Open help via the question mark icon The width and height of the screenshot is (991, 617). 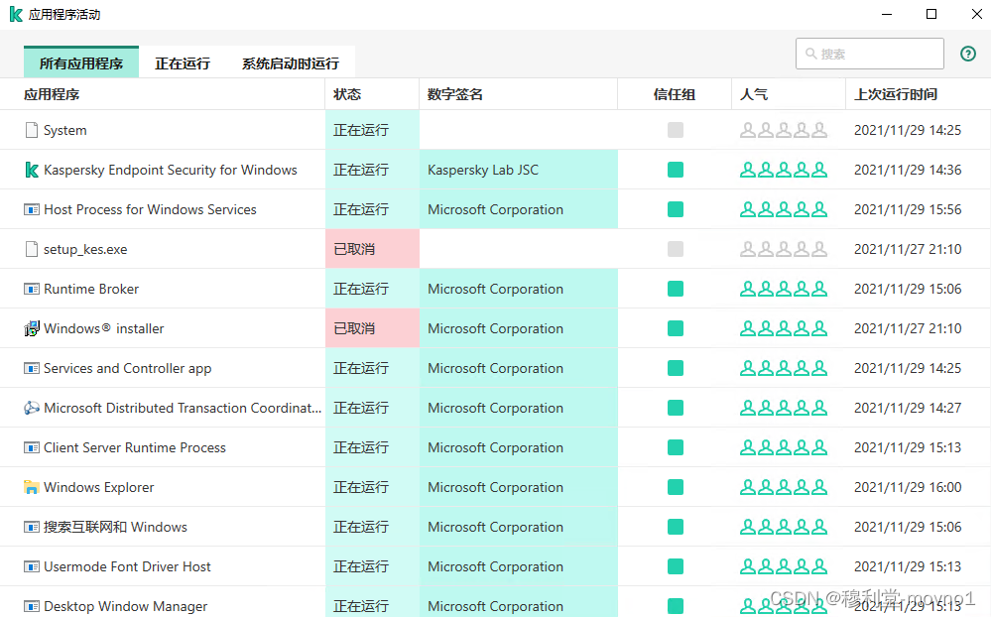967,54
